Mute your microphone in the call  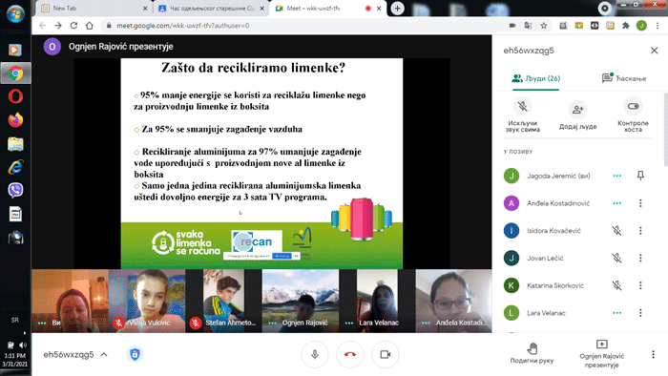(315, 354)
